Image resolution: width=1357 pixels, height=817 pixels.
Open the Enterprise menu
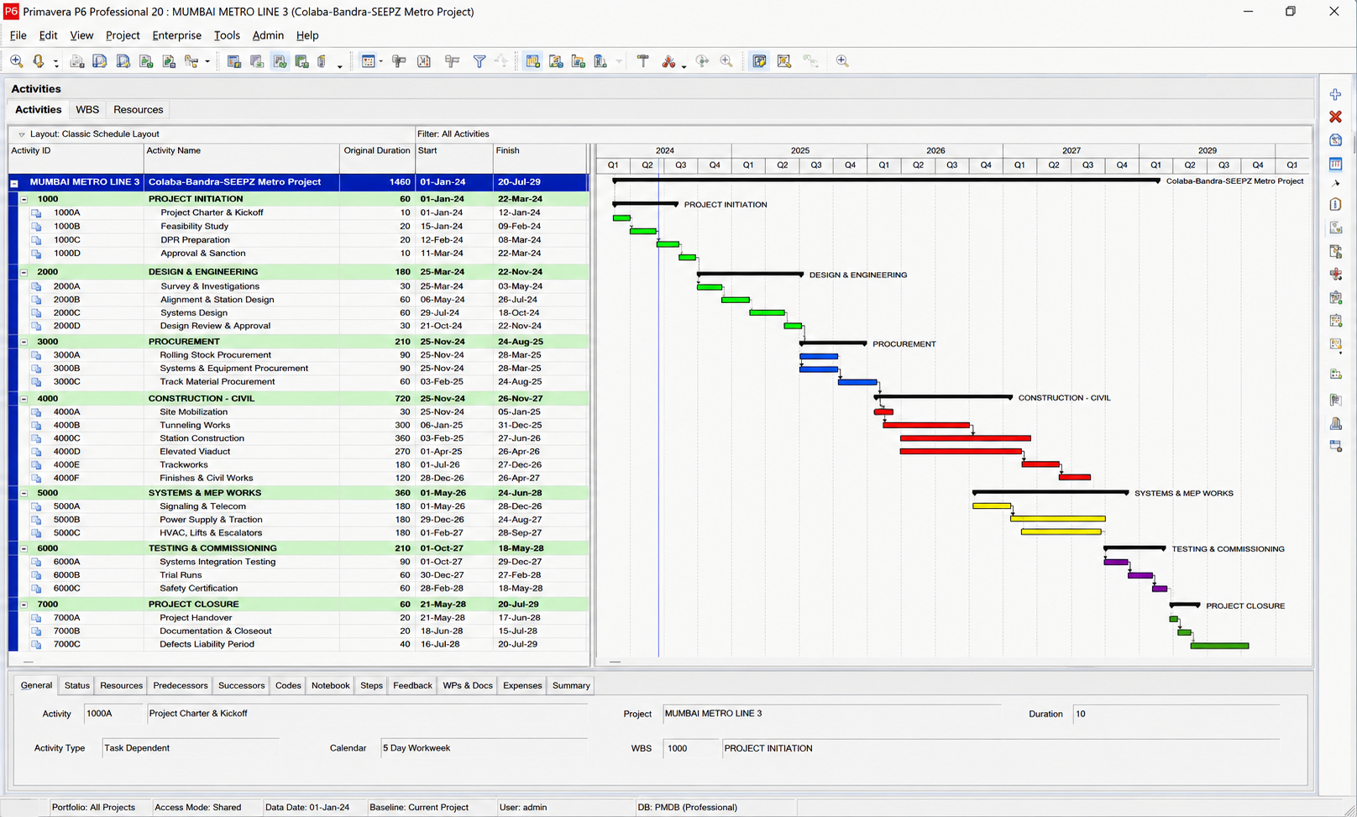tap(176, 35)
